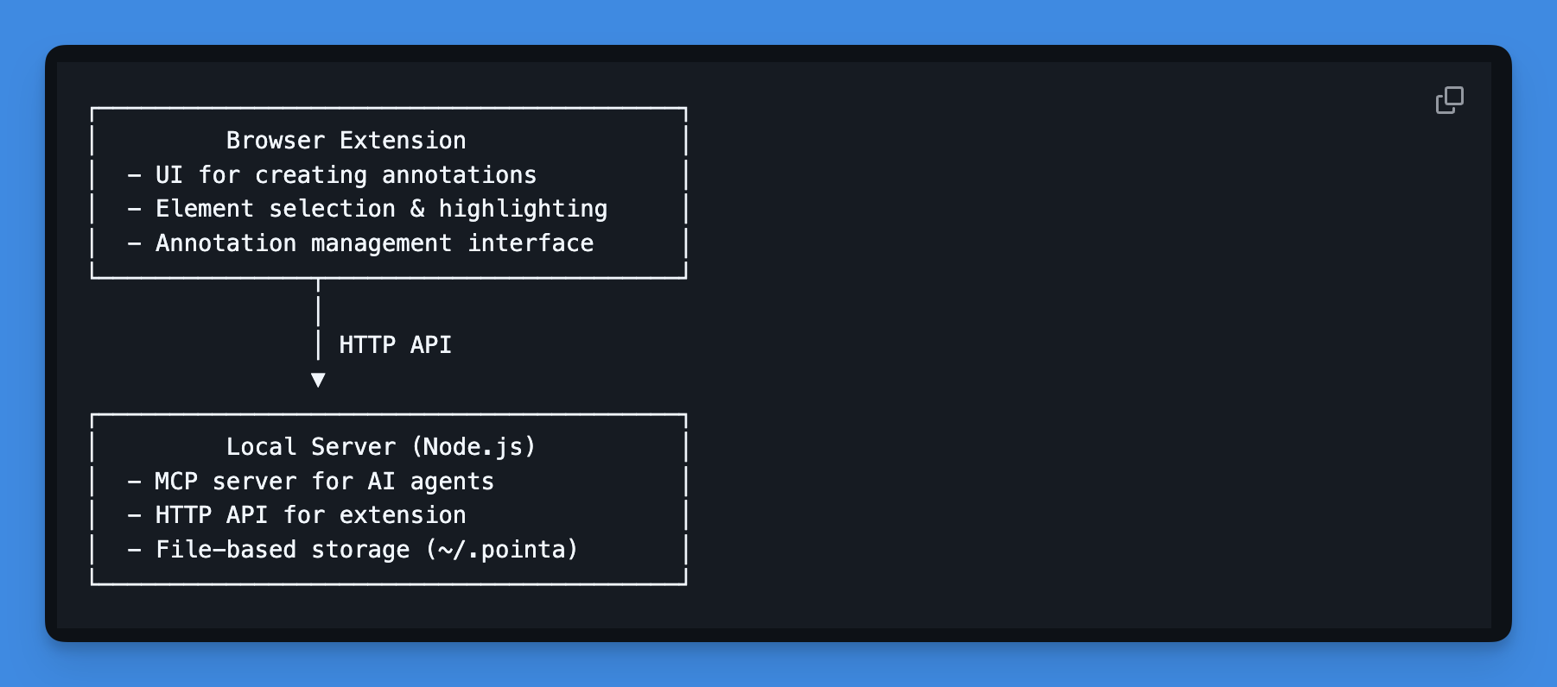Click the downward arrow between the boxes
1557x687 pixels.
point(318,378)
